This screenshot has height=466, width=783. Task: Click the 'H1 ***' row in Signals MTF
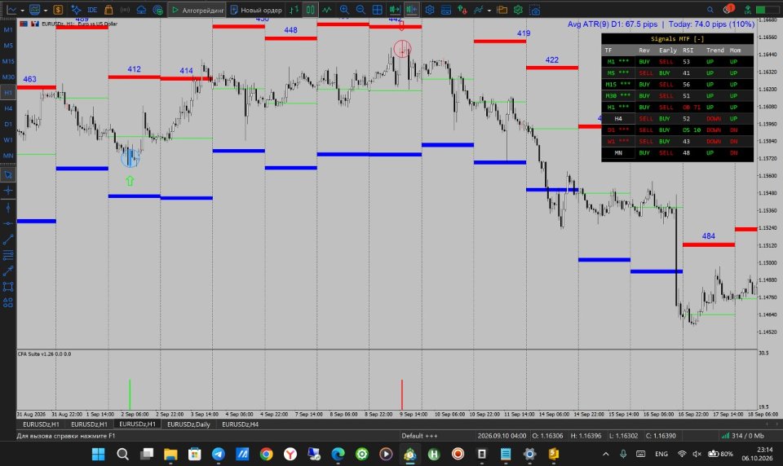pos(677,108)
